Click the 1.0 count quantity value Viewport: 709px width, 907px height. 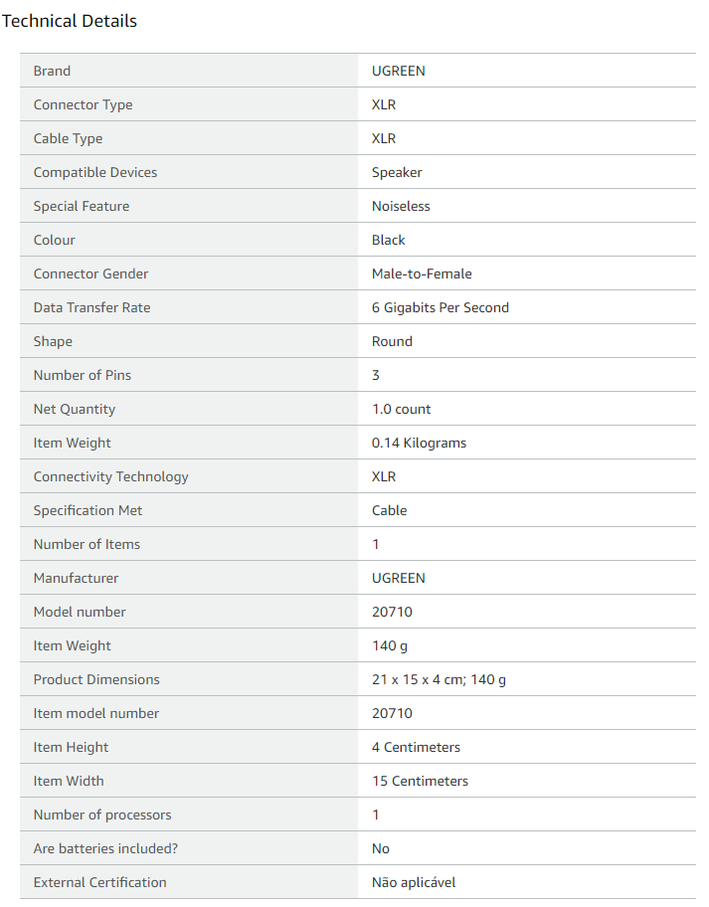tap(401, 409)
